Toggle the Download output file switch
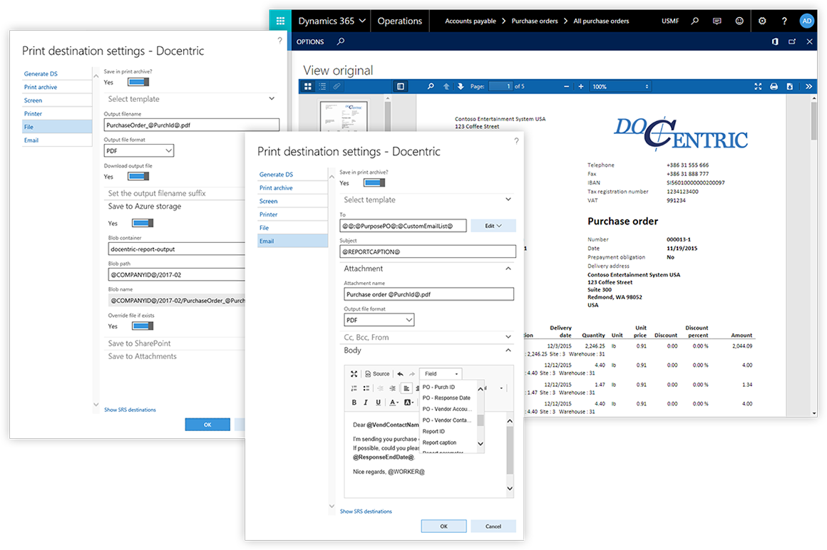 (x=139, y=177)
